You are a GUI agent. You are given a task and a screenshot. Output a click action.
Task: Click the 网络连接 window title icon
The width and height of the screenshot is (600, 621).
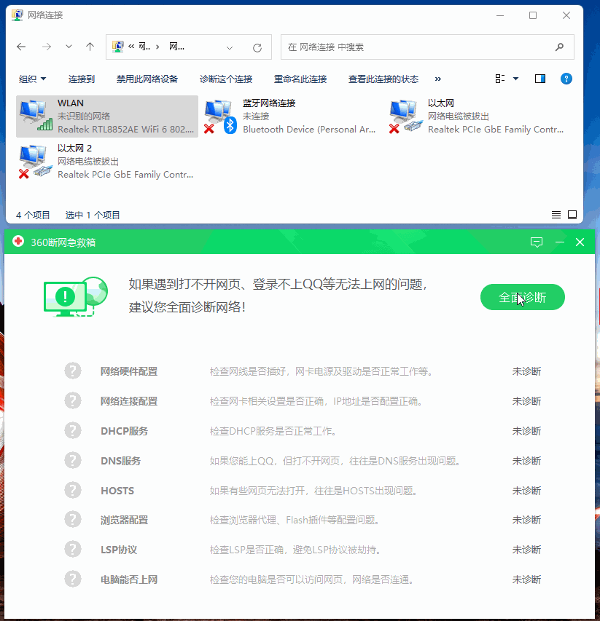pyautogui.click(x=17, y=15)
